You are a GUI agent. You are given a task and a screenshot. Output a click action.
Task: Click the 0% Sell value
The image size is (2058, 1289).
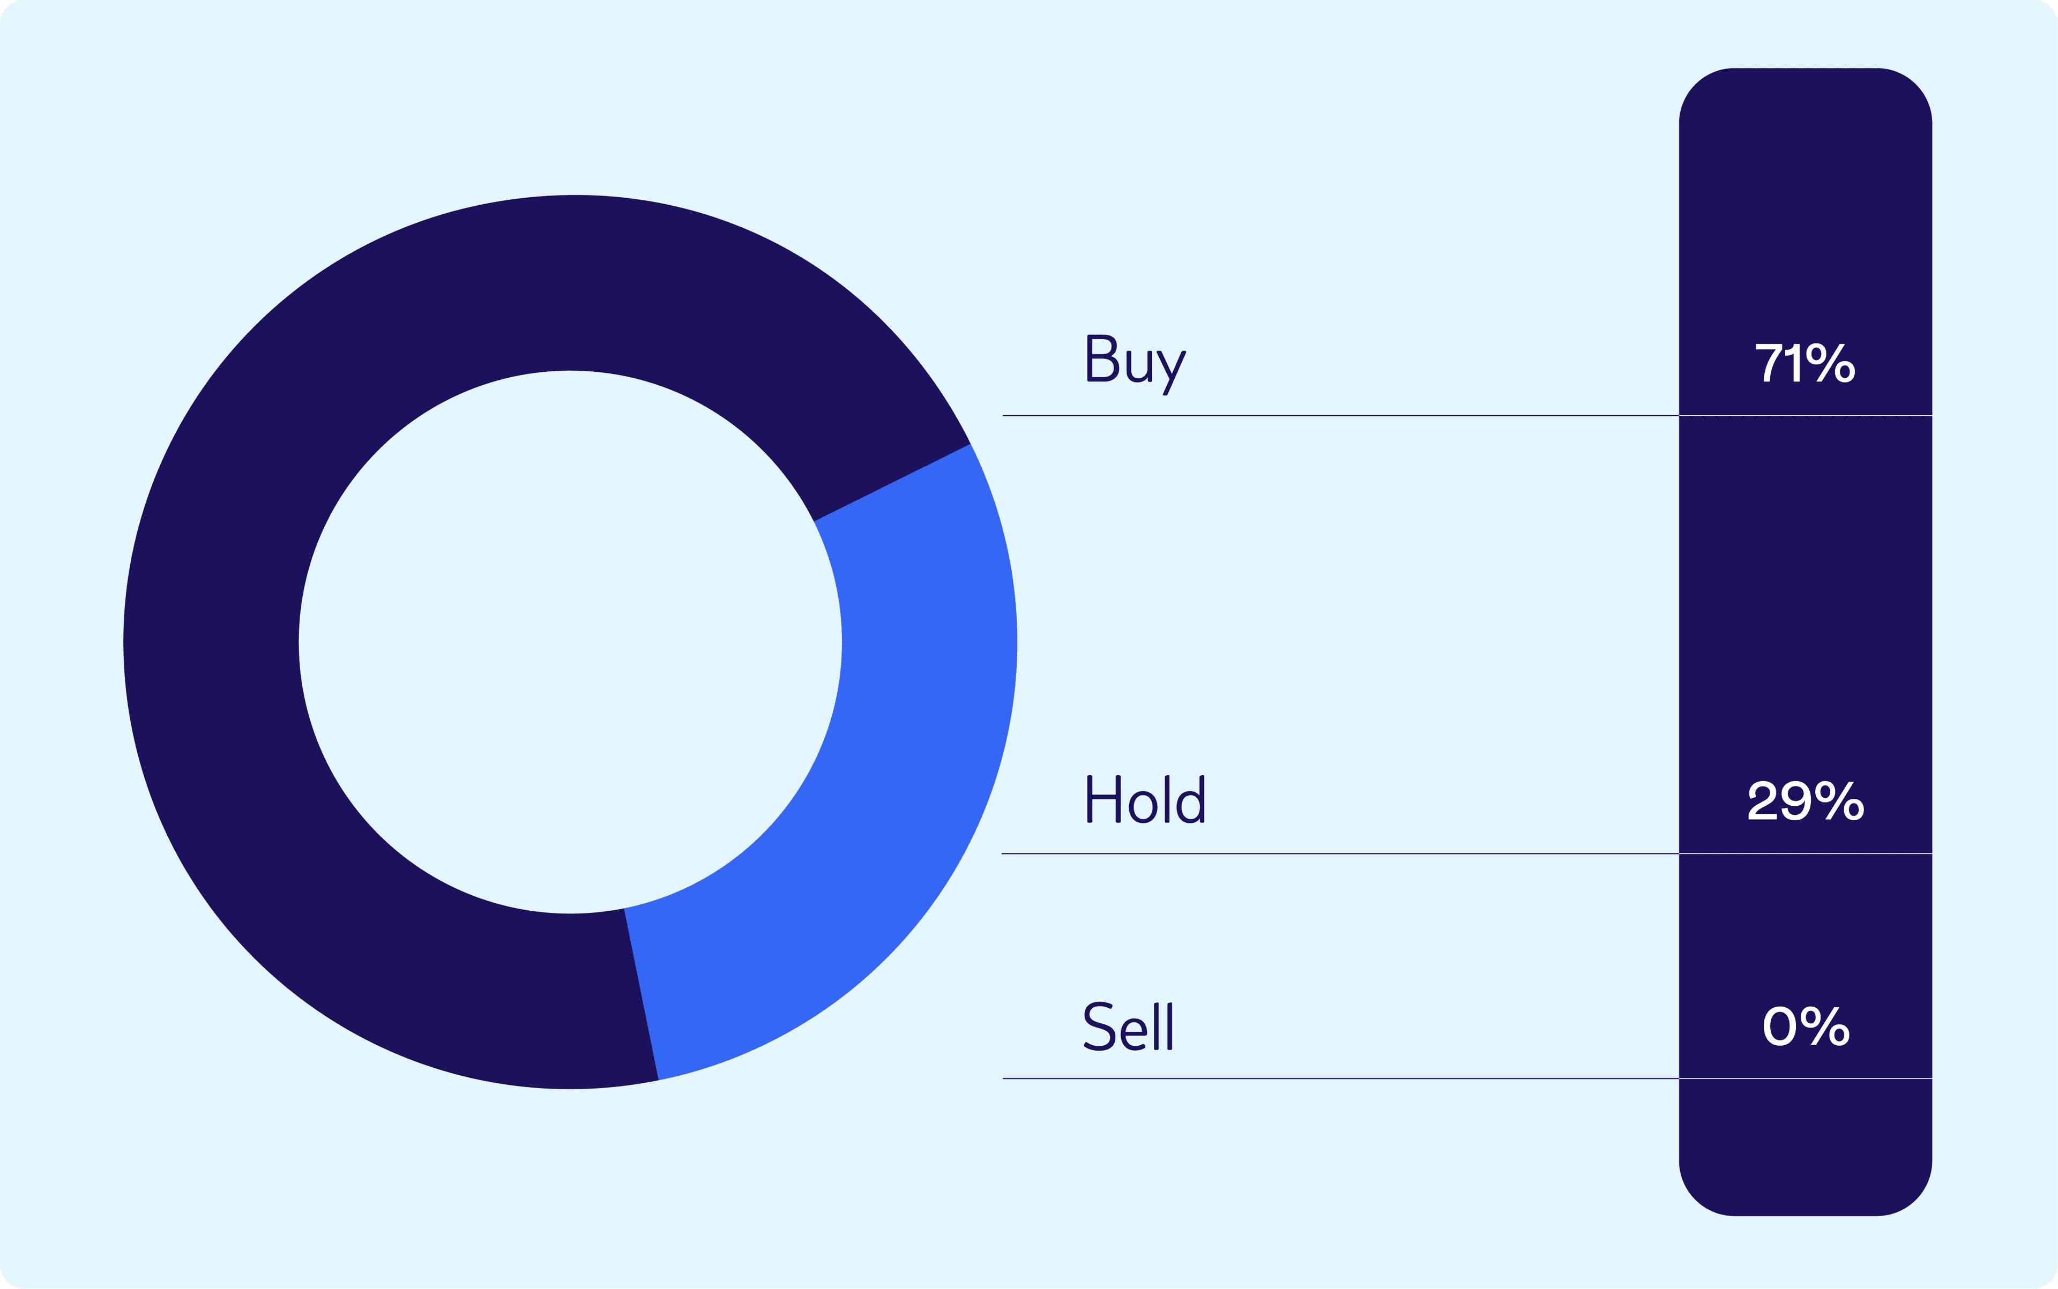pos(1805,1026)
